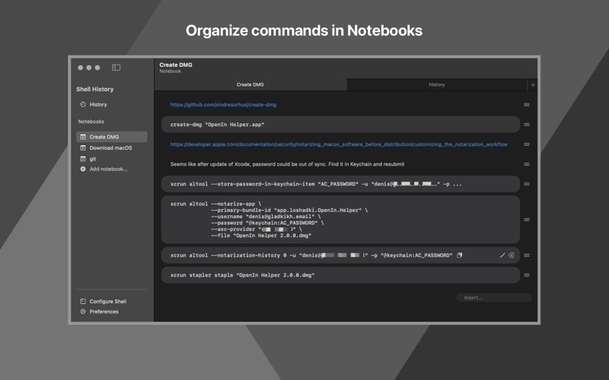The height and width of the screenshot is (380, 609).
Task: Select the xcrun altool --notarize-app command block
Action: coord(340,220)
